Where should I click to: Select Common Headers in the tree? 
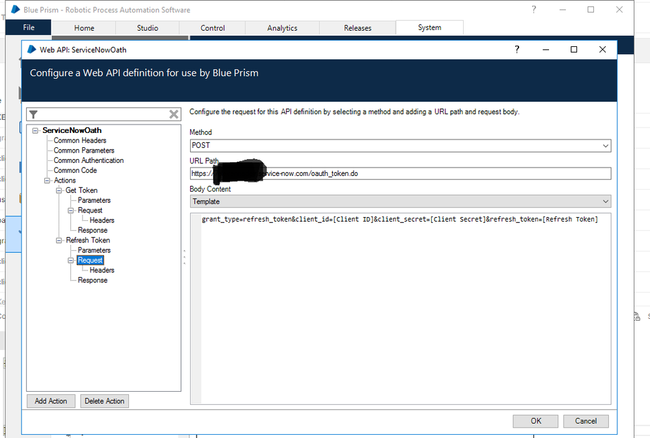tap(80, 140)
